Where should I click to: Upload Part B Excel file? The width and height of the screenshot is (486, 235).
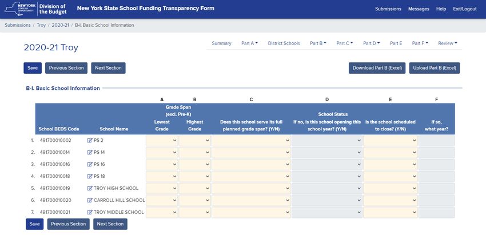pyautogui.click(x=434, y=68)
